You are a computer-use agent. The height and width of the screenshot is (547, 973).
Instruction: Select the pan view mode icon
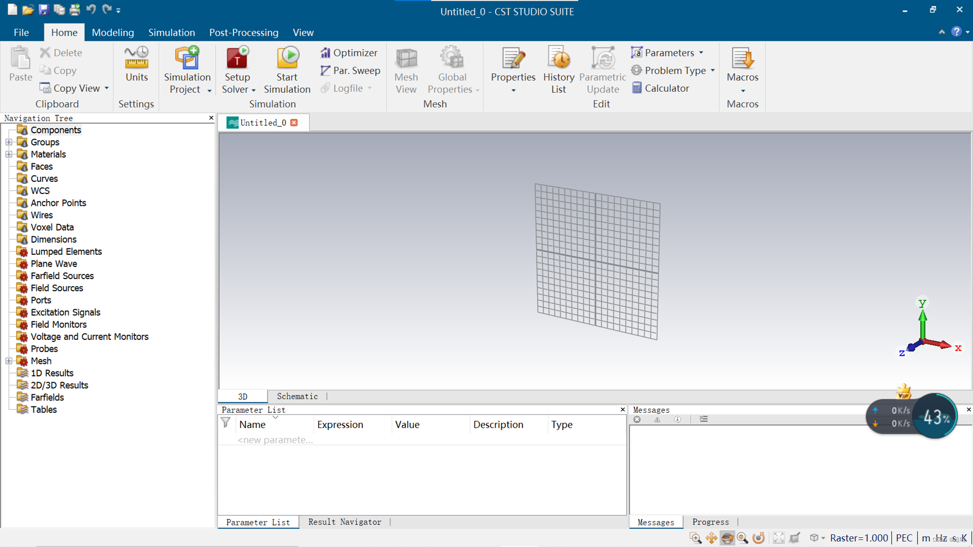pyautogui.click(x=712, y=538)
